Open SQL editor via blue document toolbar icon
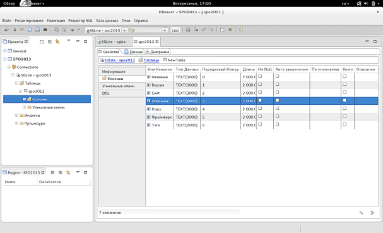The image size is (383, 233). 30,30
